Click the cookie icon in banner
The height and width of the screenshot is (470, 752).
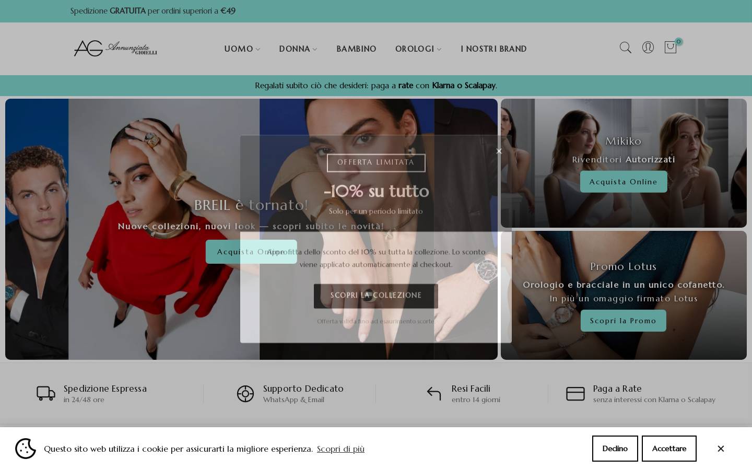[26, 449]
